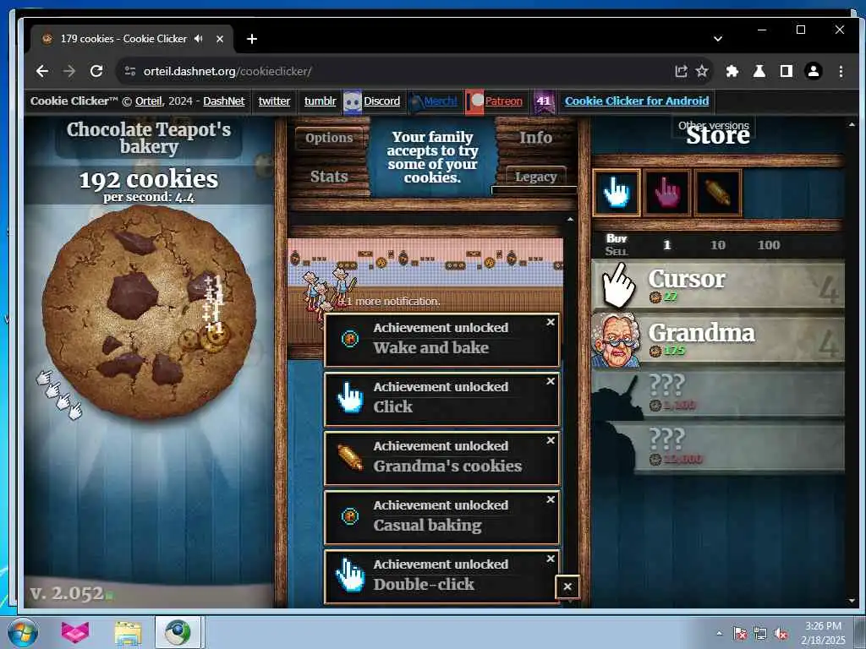Open a new browser tab

pos(252,39)
